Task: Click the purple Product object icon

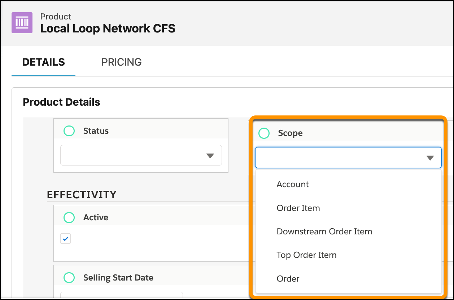Action: click(22, 23)
